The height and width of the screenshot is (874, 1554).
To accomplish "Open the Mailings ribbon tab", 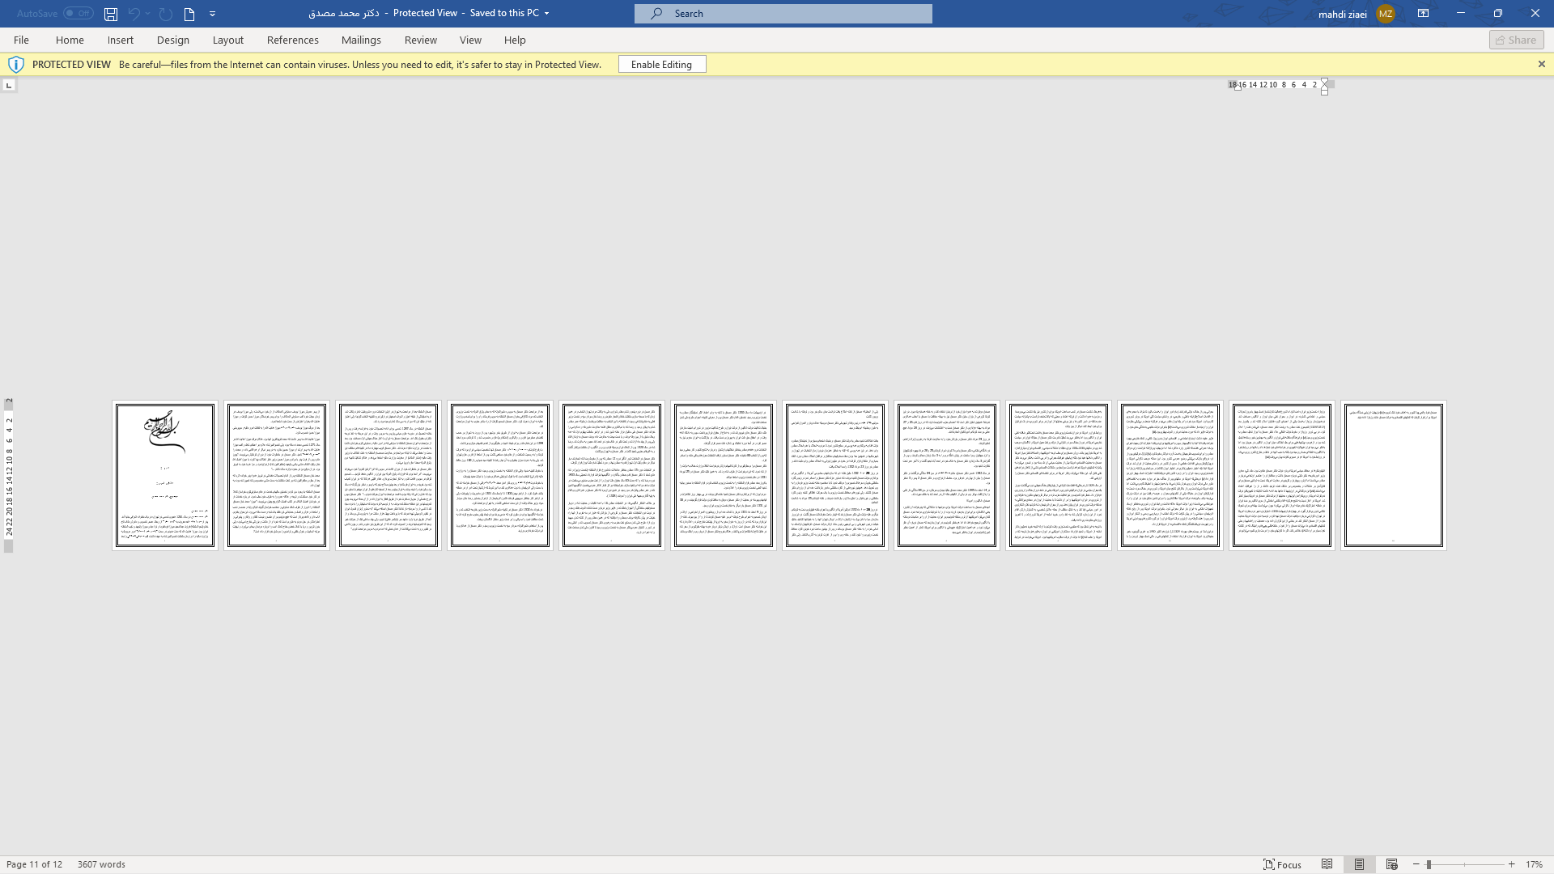I will [x=362, y=40].
